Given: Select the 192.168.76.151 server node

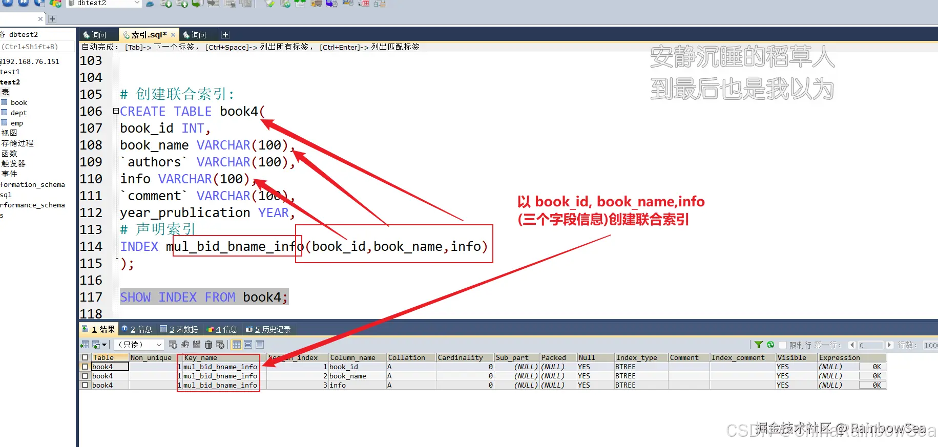Looking at the screenshot, I should click(30, 61).
